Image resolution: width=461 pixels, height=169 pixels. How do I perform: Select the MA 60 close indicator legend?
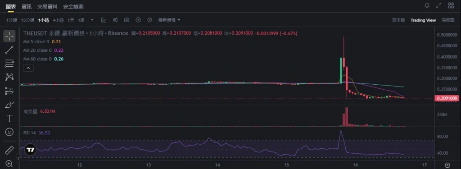[x=44, y=59]
